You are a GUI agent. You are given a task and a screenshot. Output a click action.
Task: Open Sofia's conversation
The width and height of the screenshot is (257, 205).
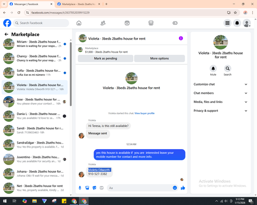point(35,73)
